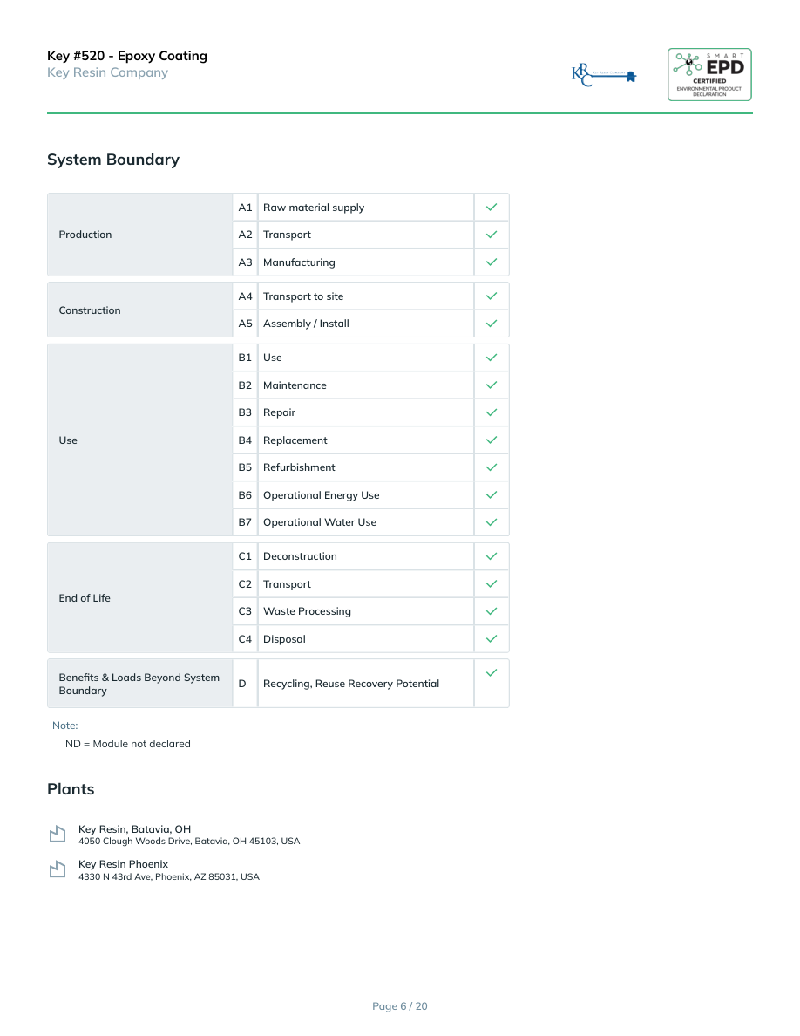Click the Page 6 / 20 indicator
800x1036 pixels.
400,1006
